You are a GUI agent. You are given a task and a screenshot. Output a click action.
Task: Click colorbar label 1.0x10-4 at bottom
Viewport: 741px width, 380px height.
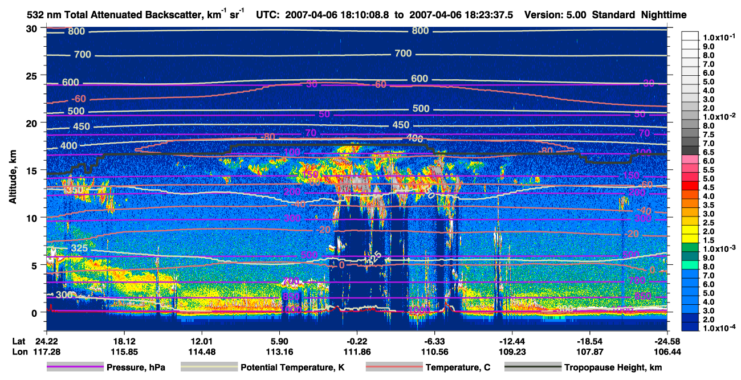point(718,328)
